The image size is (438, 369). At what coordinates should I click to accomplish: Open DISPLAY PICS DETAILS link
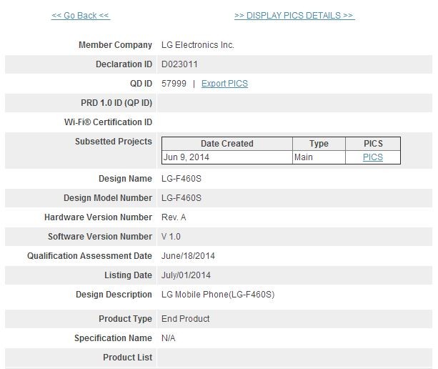294,16
